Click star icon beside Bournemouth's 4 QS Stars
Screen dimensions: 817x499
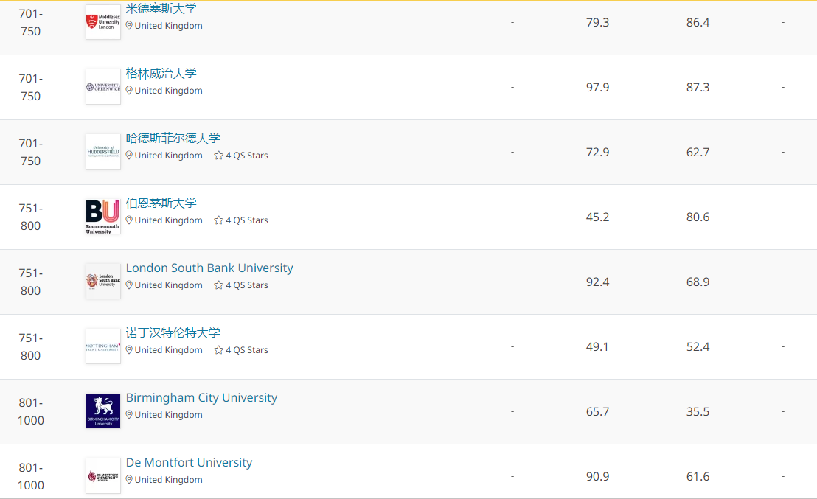point(218,220)
